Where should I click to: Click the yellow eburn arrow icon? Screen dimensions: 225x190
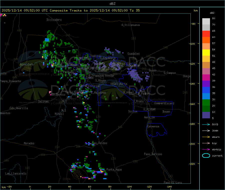click(206, 137)
